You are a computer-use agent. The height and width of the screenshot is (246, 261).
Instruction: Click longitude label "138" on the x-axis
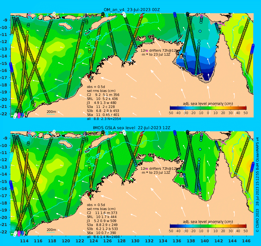click(191, 241)
